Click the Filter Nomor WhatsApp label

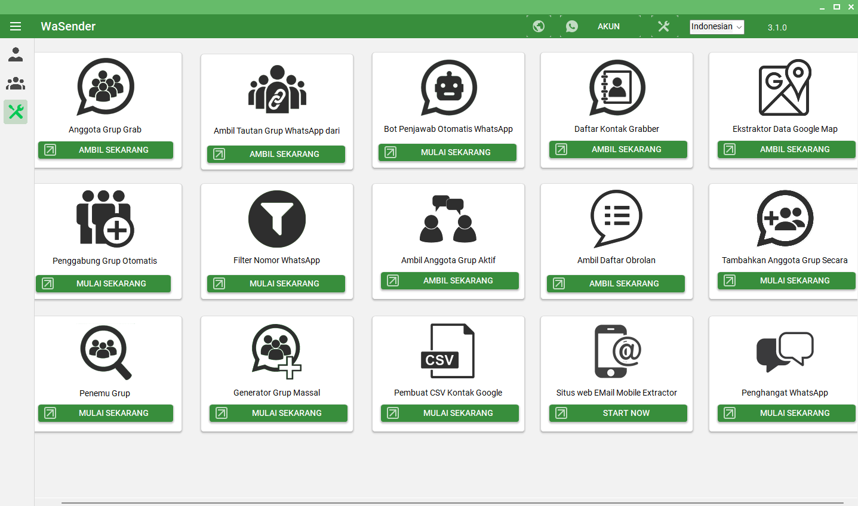point(276,260)
